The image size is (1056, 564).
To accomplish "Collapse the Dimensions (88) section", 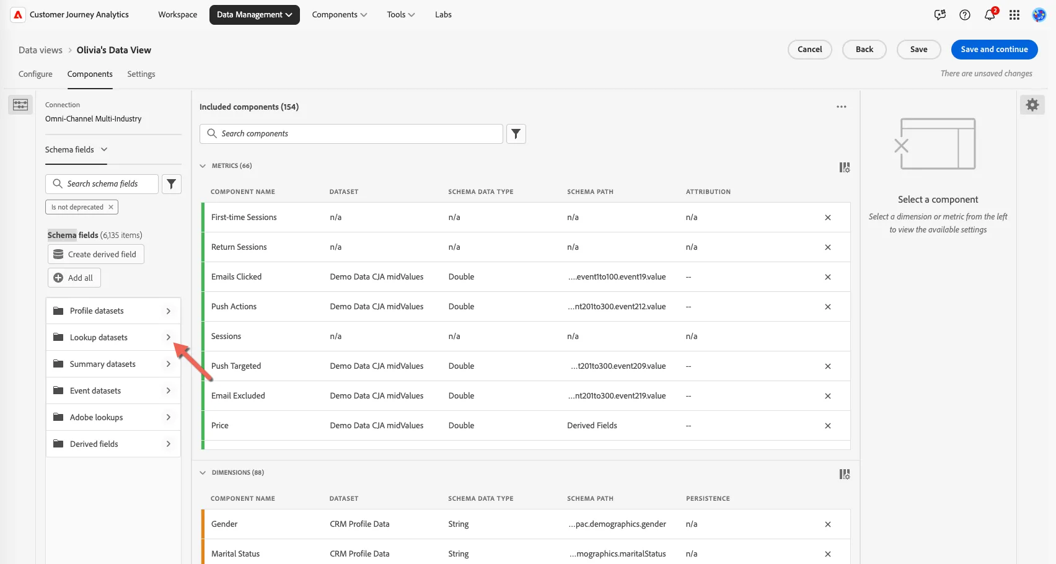I will click(x=203, y=473).
